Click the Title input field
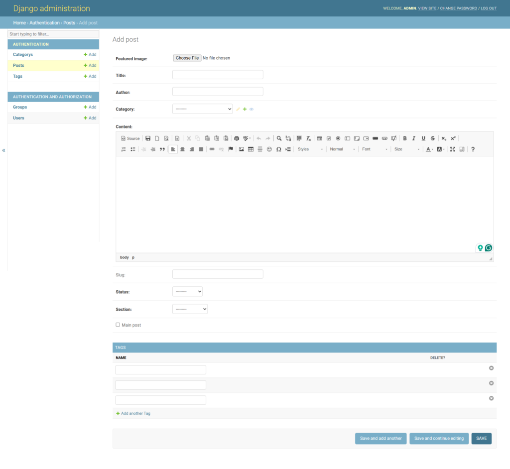Image resolution: width=510 pixels, height=469 pixels. pos(218,75)
